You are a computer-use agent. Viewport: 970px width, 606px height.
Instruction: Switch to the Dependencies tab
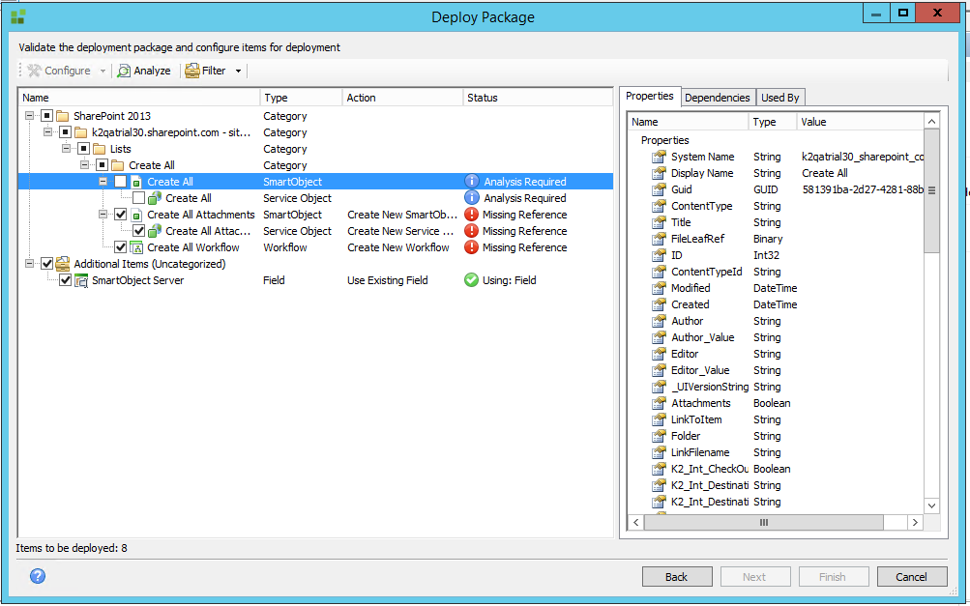pyautogui.click(x=717, y=98)
